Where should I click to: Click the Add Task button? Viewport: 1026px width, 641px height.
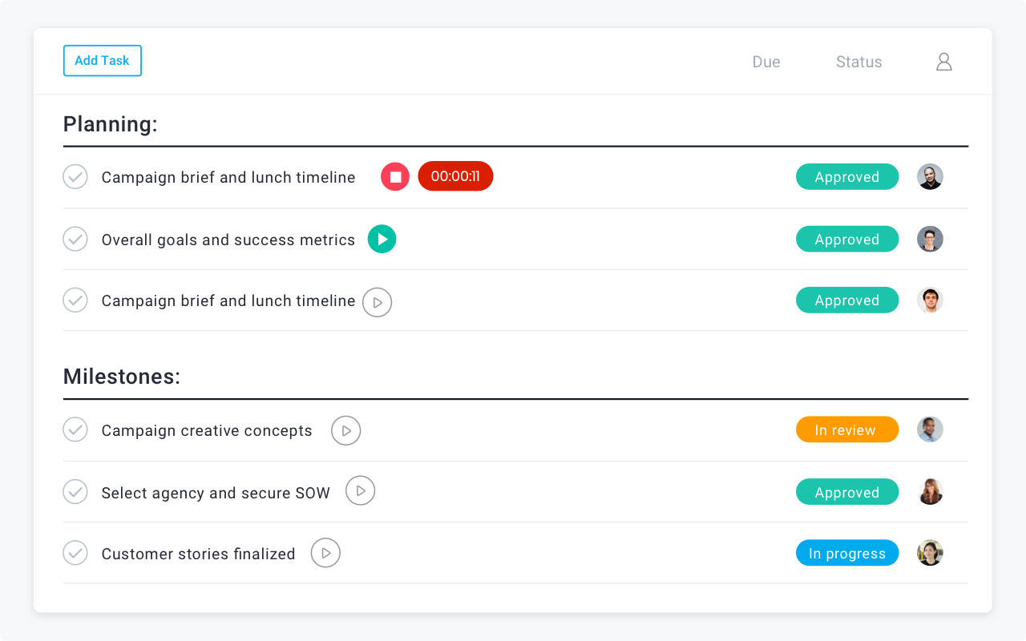tap(102, 60)
